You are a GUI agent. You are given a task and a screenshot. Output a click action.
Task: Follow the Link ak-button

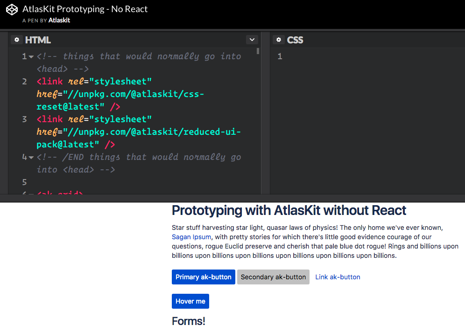[338, 277]
